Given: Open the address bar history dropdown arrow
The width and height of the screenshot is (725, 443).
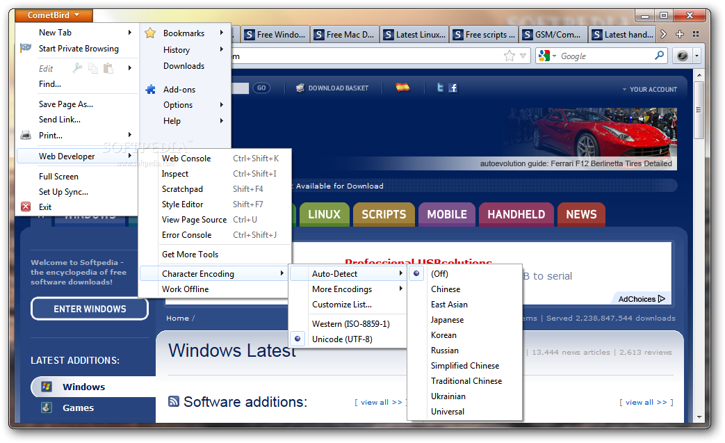Looking at the screenshot, I should [x=523, y=56].
